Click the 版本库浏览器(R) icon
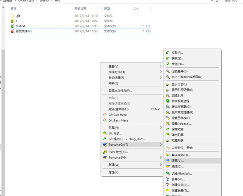Image resolution: width=243 pixels, height=196 pixels. 168,112
